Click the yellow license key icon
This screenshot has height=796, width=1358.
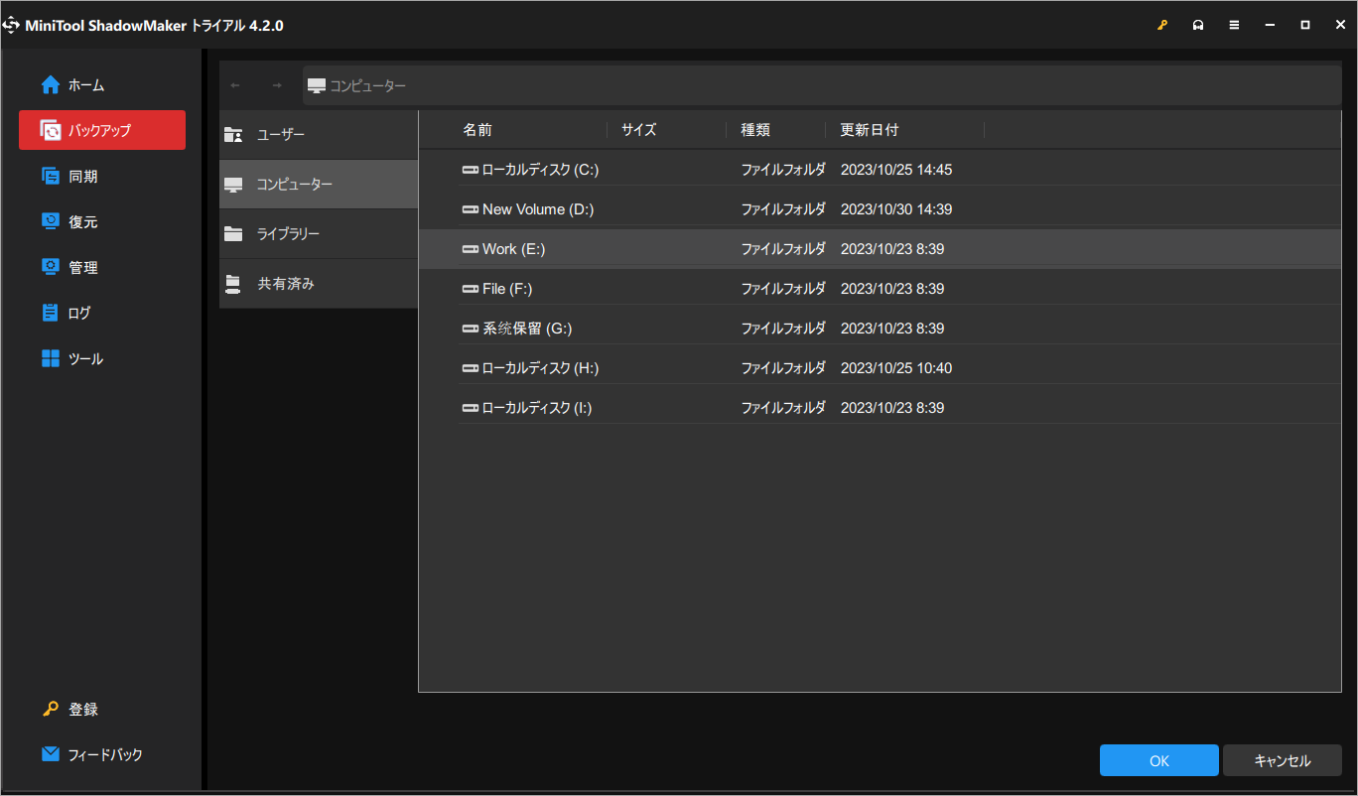tap(1161, 24)
